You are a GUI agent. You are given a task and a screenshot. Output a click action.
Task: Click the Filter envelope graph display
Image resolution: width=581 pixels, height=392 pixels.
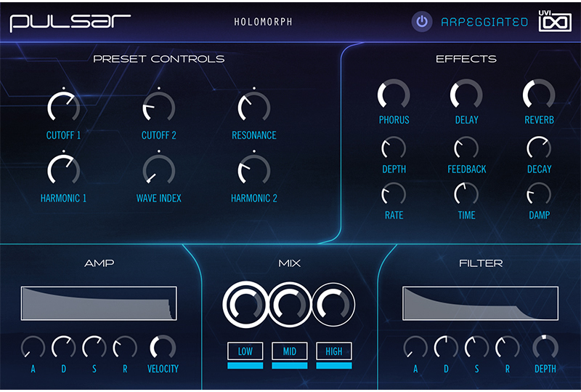480,303
